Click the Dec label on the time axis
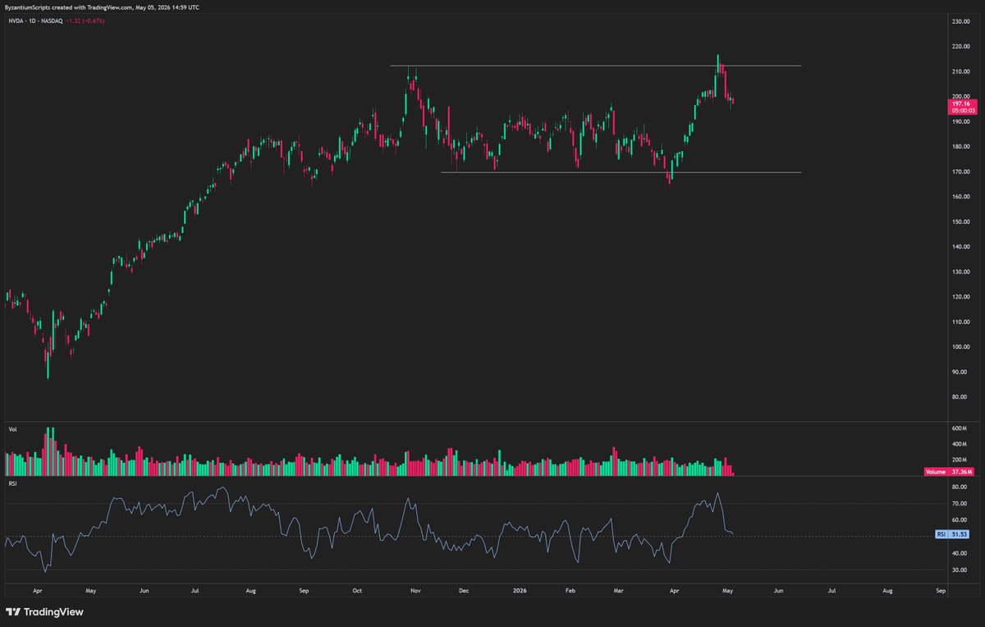The height and width of the screenshot is (627, 985). point(463,590)
